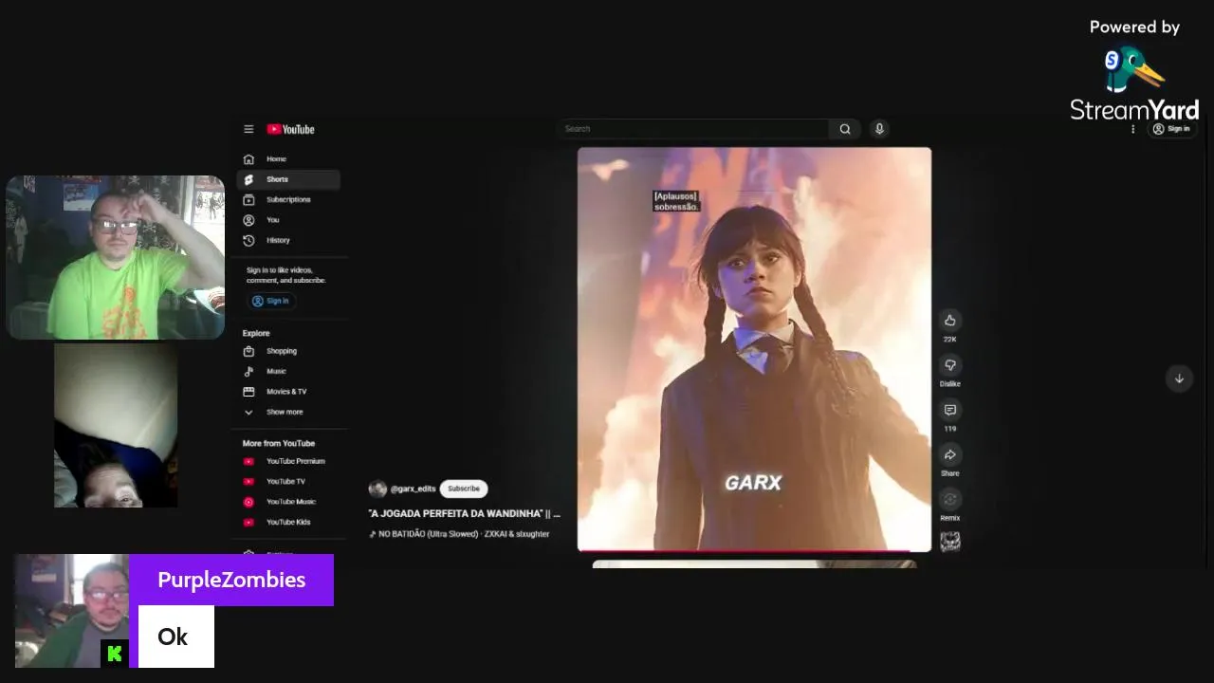The width and height of the screenshot is (1214, 683).
Task: Open the sound thumbnail below Remix
Action: click(949, 542)
